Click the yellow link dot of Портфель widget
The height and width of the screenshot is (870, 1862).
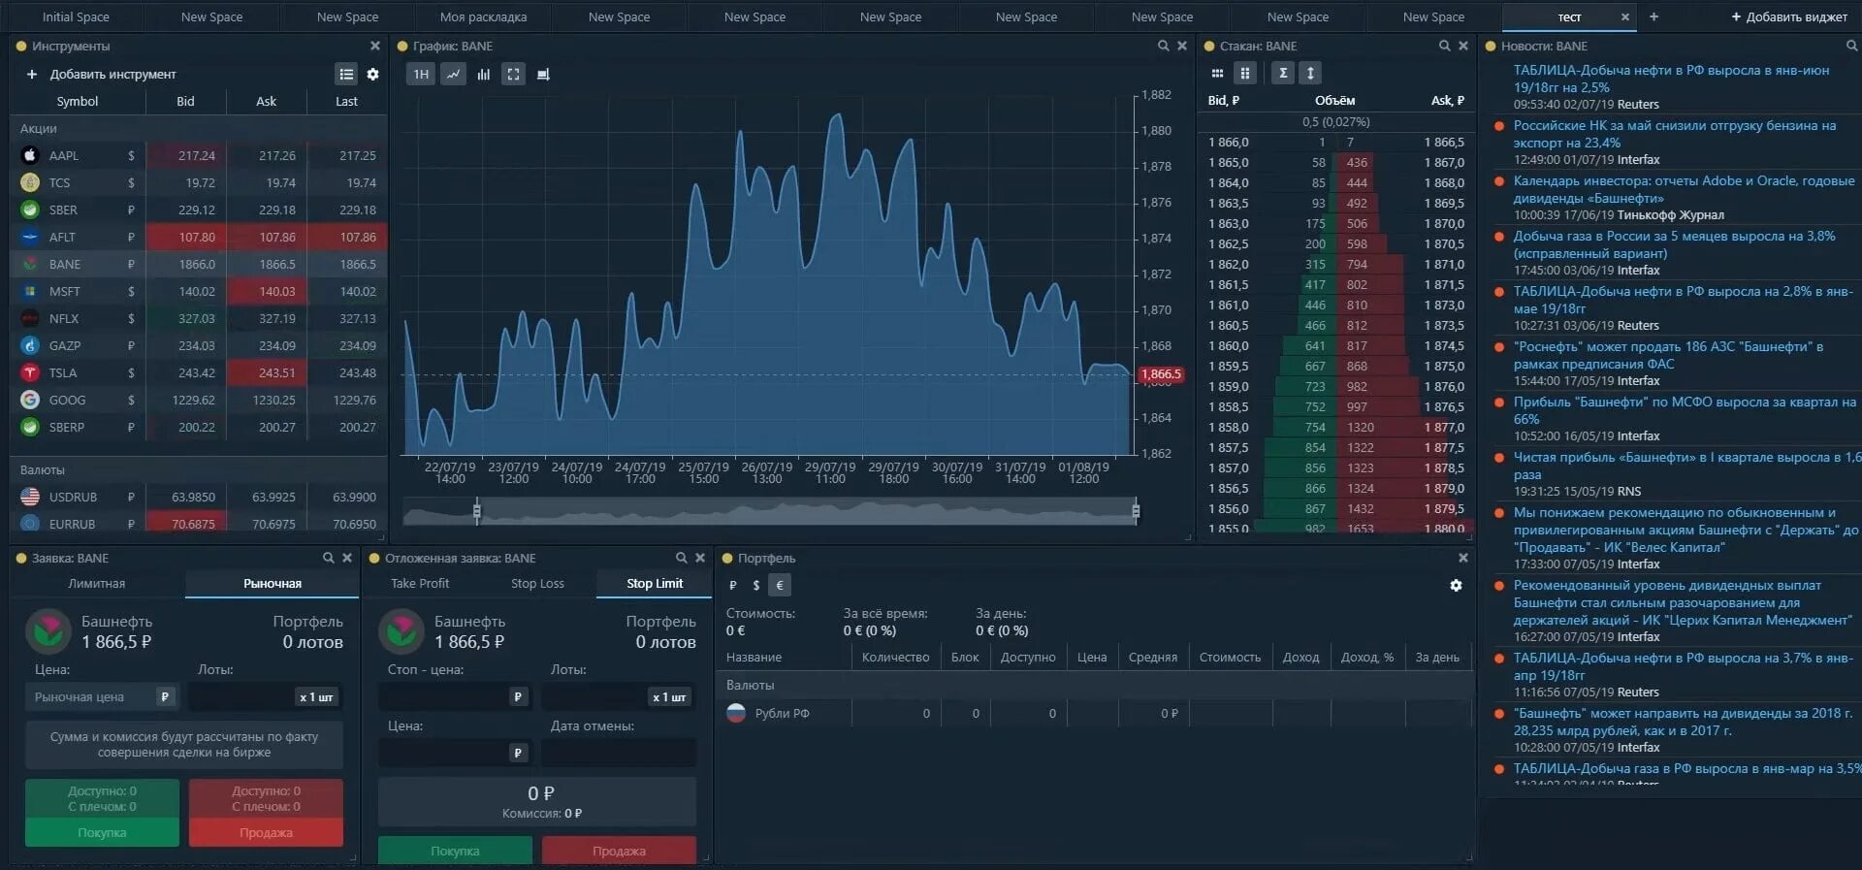[726, 558]
